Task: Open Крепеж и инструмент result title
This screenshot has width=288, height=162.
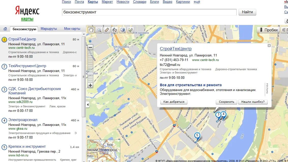Action: 27,146
